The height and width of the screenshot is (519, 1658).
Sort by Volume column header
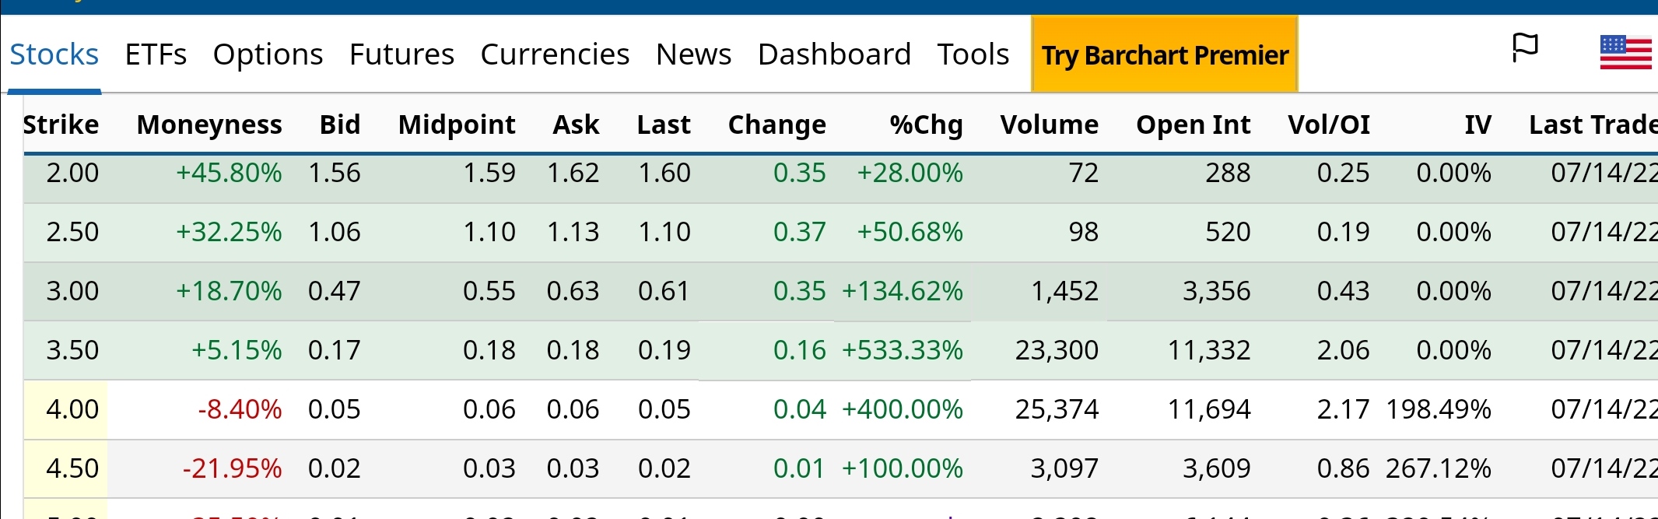1049,124
